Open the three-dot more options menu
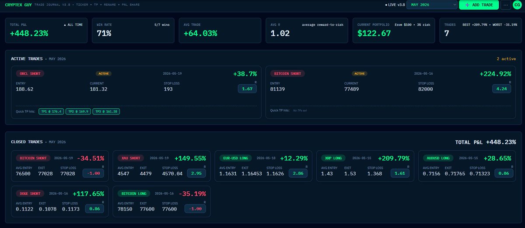525x228 pixels. tap(505, 5)
